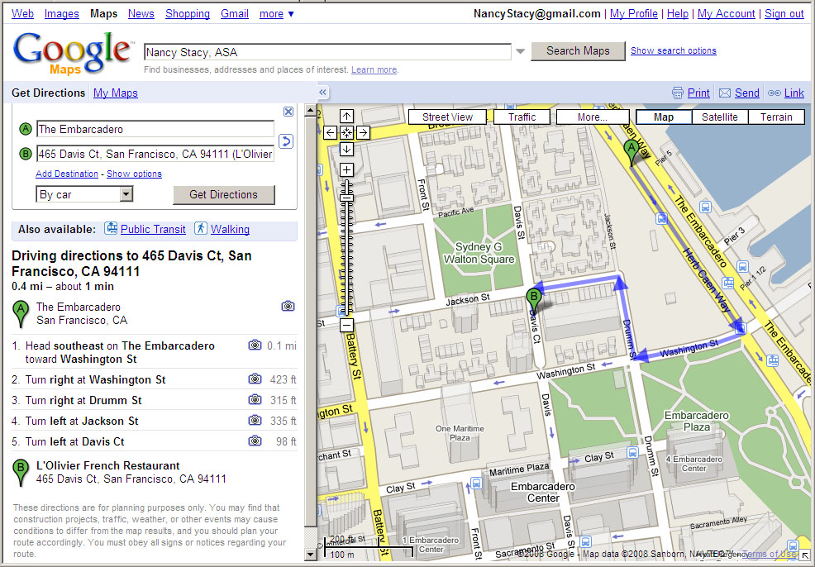Open the More... map layers dropdown
The height and width of the screenshot is (567, 815).
(593, 117)
